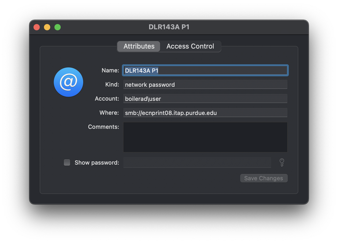Click the Kind field showing network password
Image resolution: width=338 pixels, height=243 pixels.
click(205, 85)
